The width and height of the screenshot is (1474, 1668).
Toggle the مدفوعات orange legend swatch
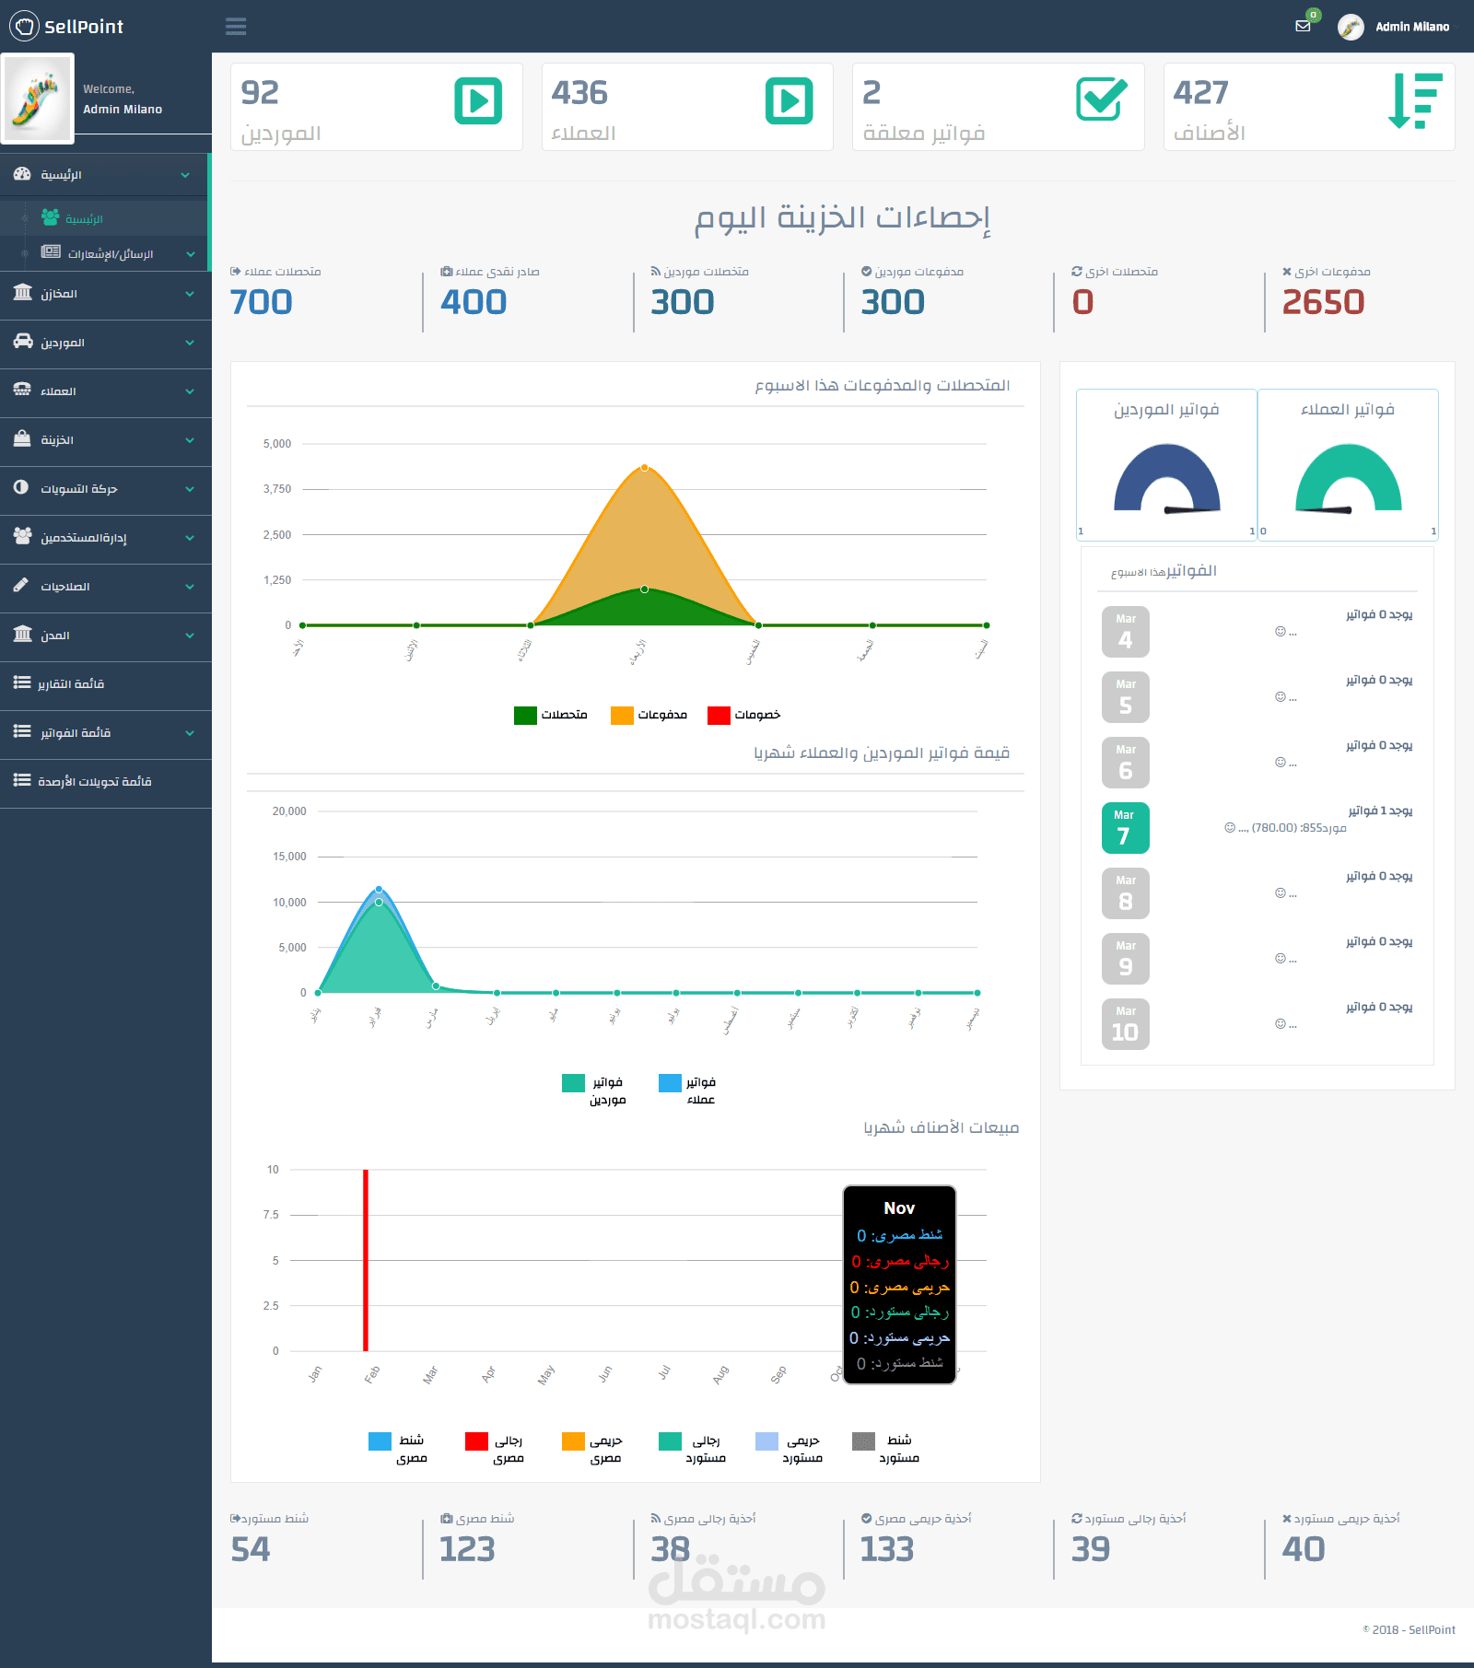622,715
